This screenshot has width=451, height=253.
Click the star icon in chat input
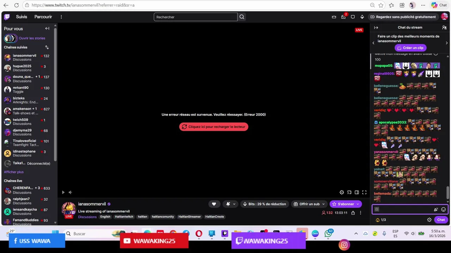[377, 209]
